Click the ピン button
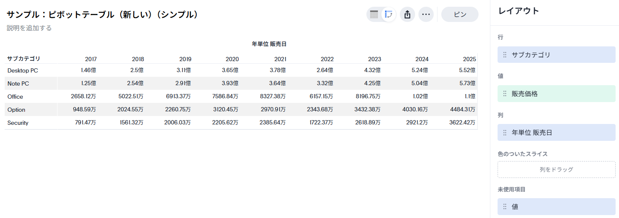 459,14
